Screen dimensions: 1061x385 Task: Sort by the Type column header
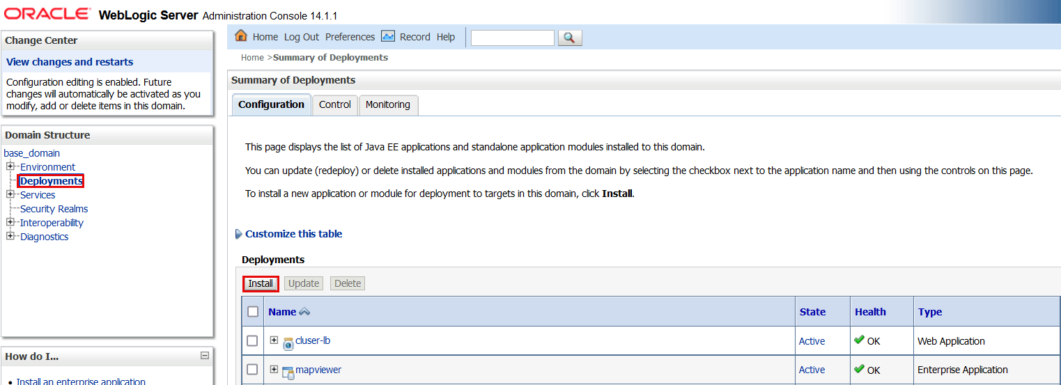(930, 312)
